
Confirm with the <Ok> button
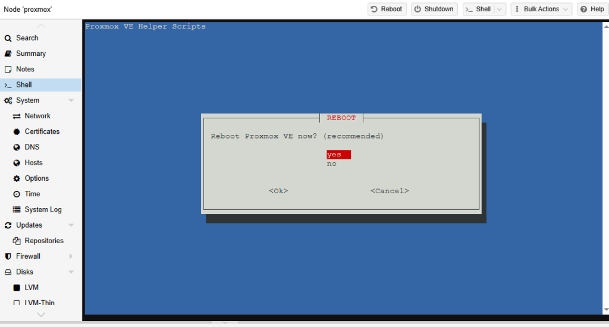[x=278, y=191]
